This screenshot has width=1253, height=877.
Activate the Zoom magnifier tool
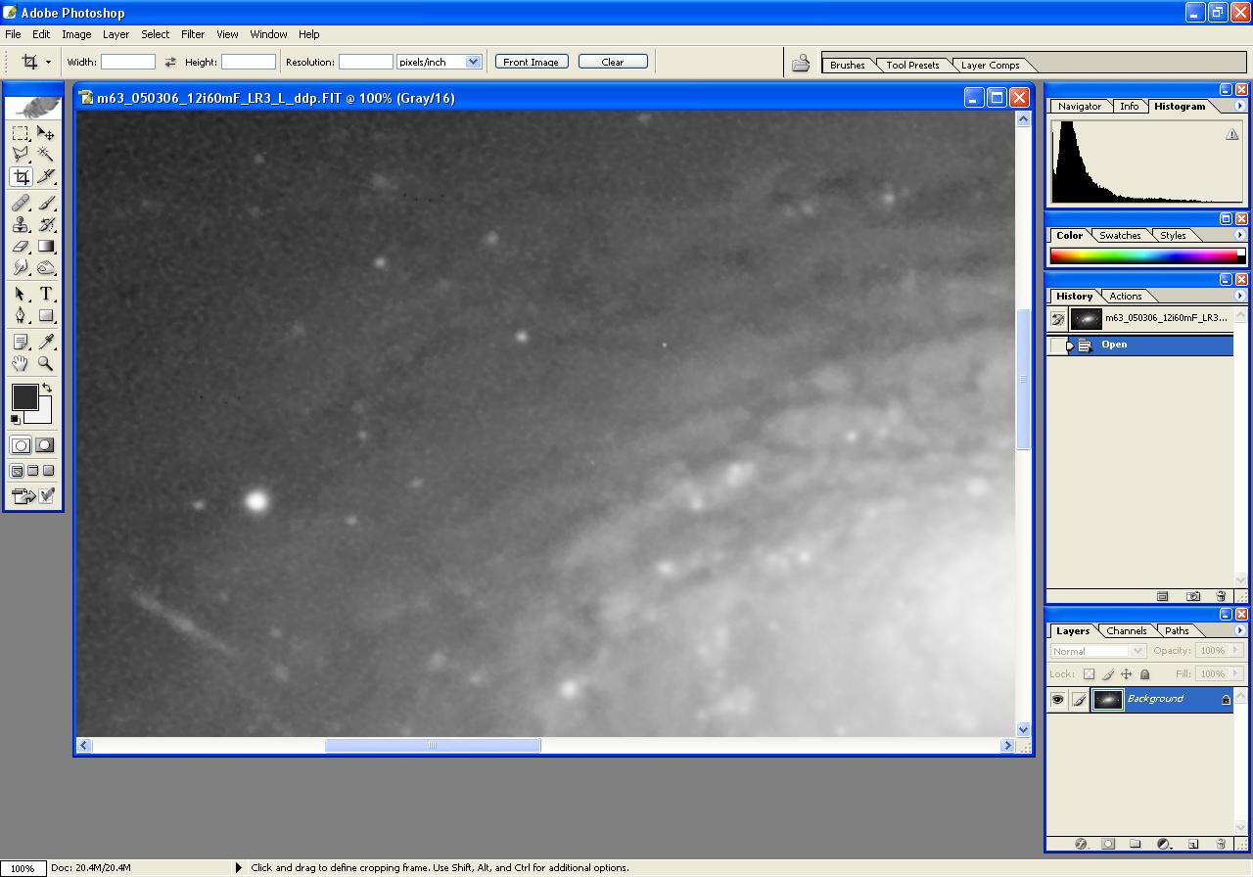tap(46, 363)
